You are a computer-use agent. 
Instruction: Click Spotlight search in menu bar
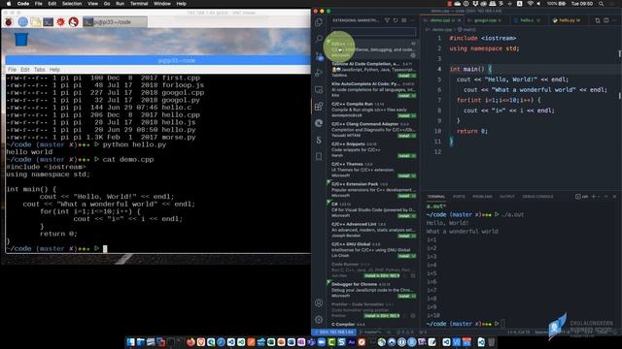click(602, 4)
